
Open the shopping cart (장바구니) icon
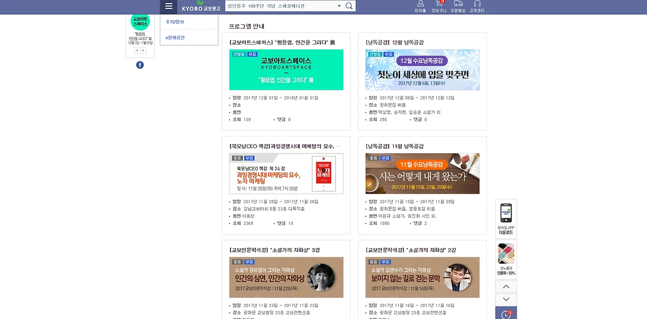(x=439, y=6)
